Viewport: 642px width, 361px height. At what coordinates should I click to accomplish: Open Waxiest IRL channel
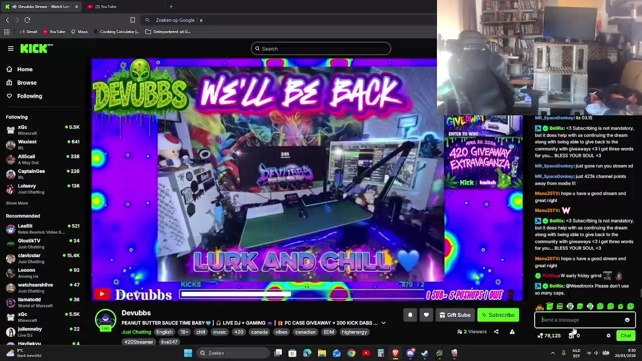tap(43, 144)
